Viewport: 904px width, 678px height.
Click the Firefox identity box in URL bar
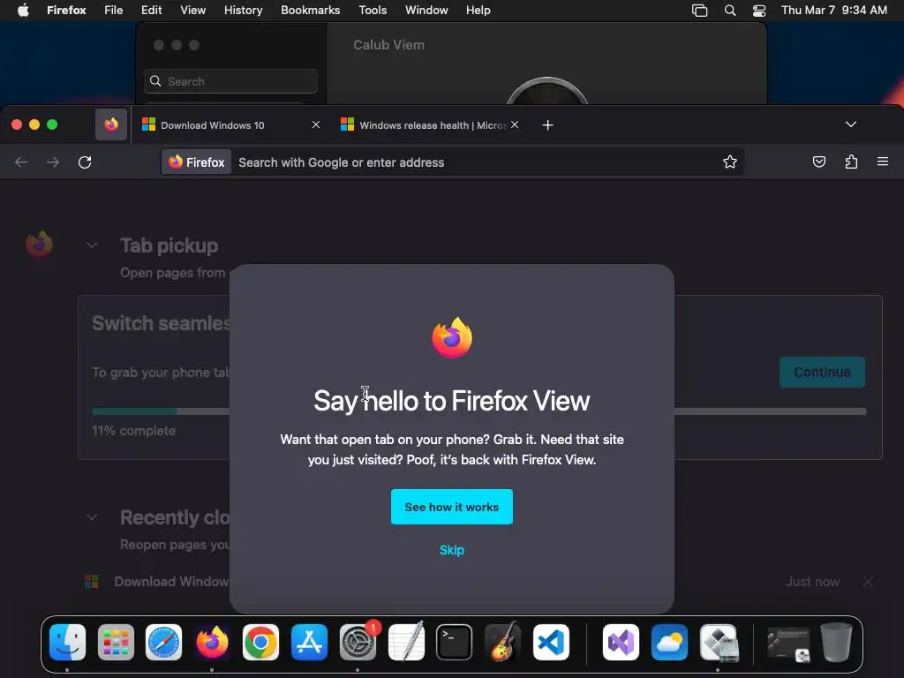coord(197,162)
